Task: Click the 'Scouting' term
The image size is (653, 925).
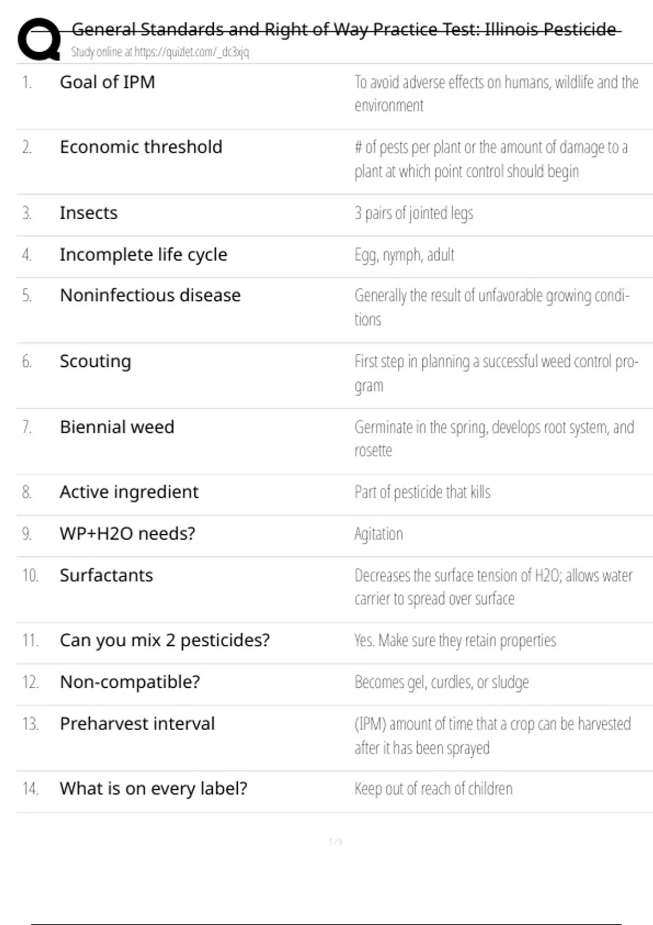Action: pyautogui.click(x=95, y=361)
